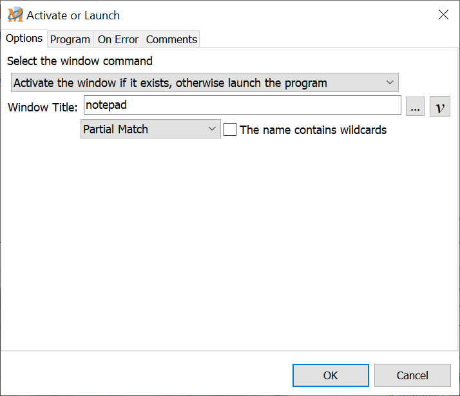Viewport: 460px width, 396px height.
Task: Click the "Select the window command" label
Action: point(80,61)
